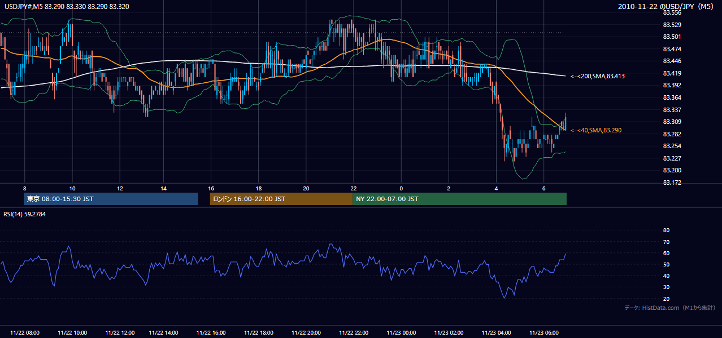
Task: Click hour marker 12 under price chart
Action: 120,188
